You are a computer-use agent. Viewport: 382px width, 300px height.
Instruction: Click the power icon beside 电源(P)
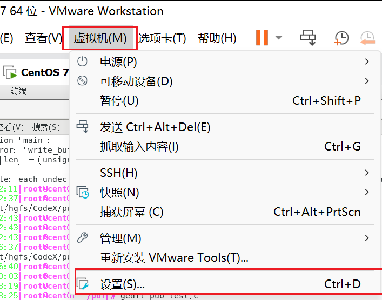82,62
